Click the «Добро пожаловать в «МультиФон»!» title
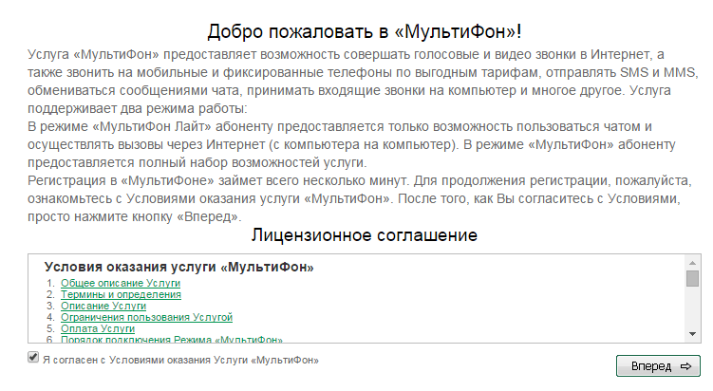This screenshot has width=713, height=391. click(365, 31)
